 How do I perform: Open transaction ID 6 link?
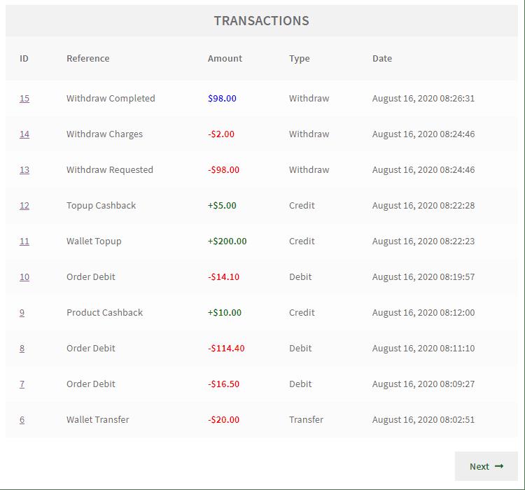coord(22,420)
